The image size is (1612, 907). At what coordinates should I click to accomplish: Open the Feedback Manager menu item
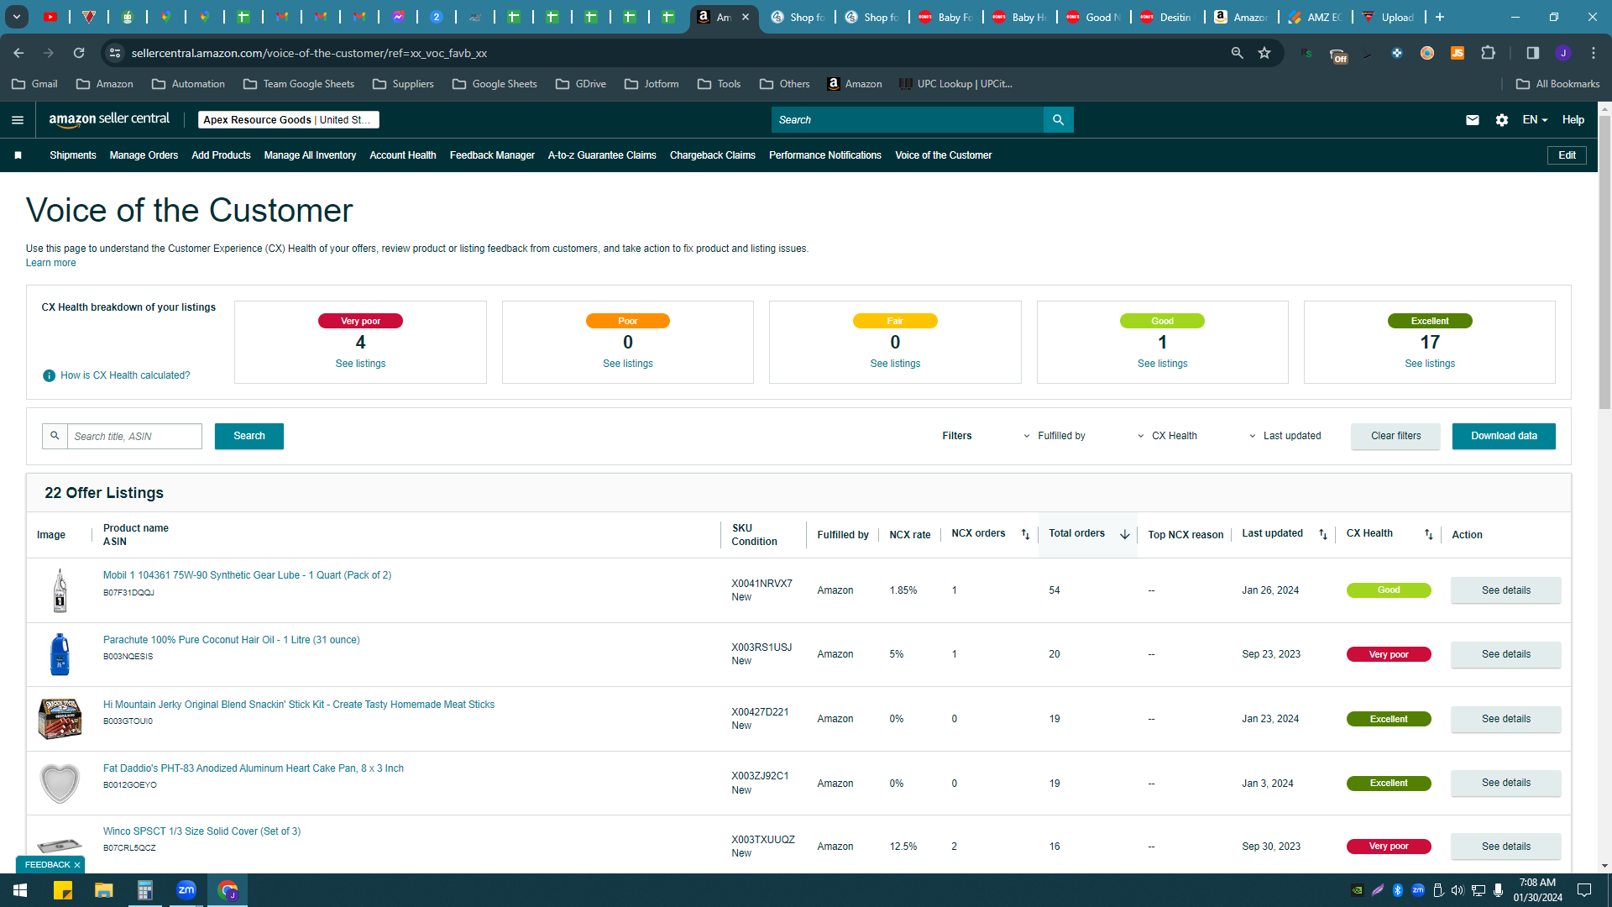[492, 155]
